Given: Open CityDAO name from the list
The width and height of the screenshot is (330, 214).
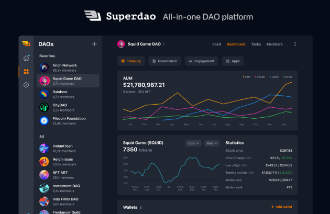Looking at the screenshot, I should (60, 105).
